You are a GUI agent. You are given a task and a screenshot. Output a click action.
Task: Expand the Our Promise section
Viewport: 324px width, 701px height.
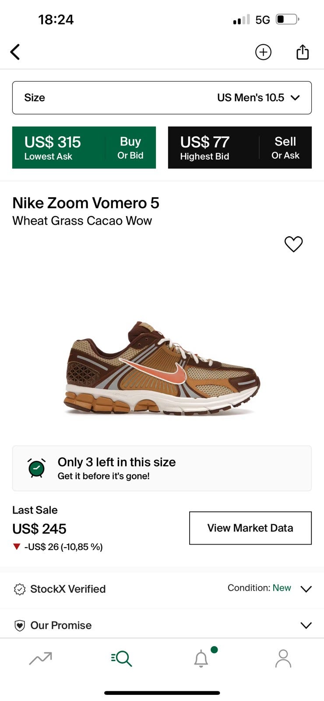pyautogui.click(x=162, y=625)
